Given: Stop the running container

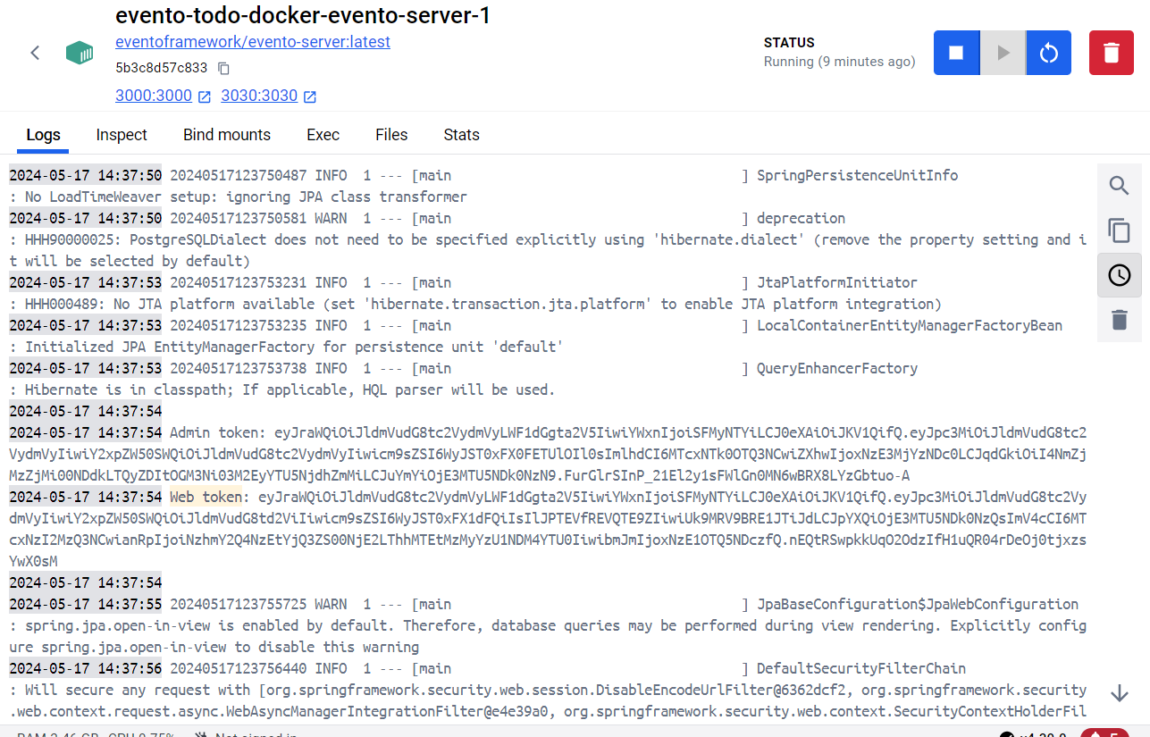Looking at the screenshot, I should coord(956,53).
